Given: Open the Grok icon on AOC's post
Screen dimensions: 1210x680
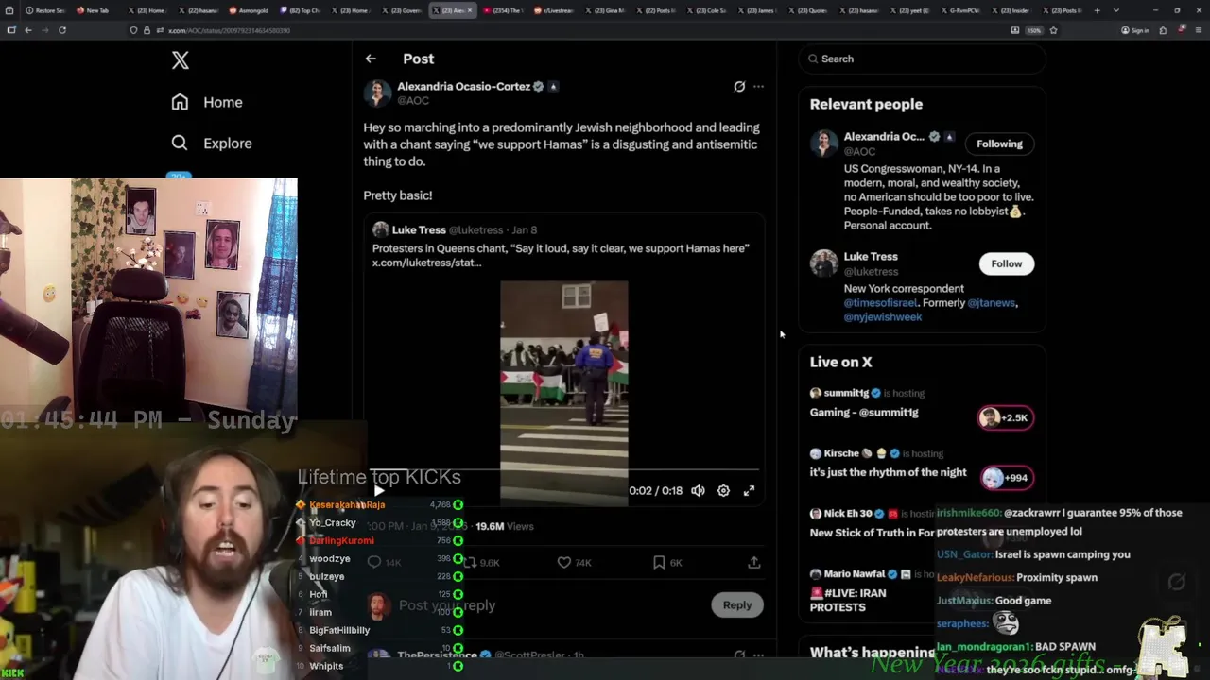Looking at the screenshot, I should click(x=739, y=87).
